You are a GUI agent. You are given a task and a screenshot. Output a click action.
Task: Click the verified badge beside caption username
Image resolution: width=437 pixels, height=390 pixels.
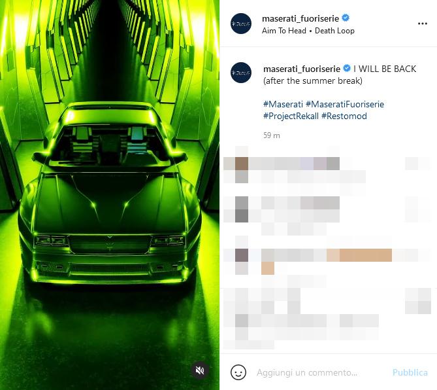click(x=347, y=68)
